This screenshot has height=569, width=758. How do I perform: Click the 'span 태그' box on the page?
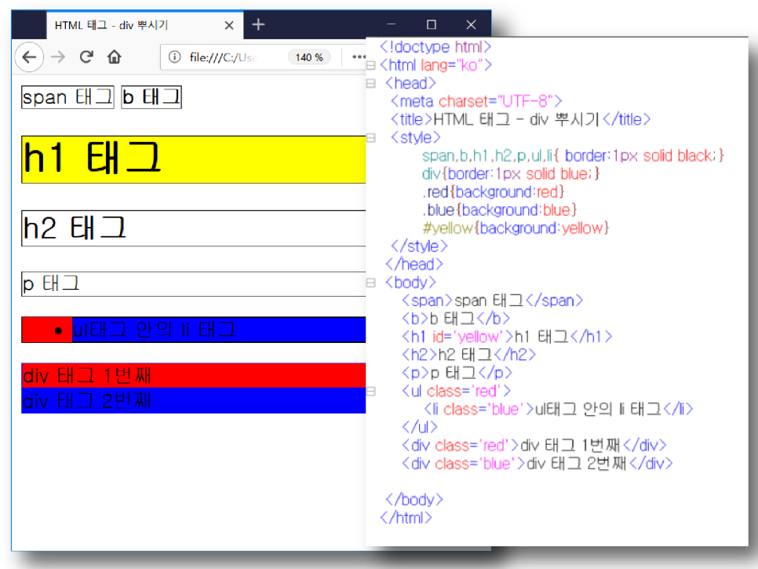pyautogui.click(x=67, y=97)
